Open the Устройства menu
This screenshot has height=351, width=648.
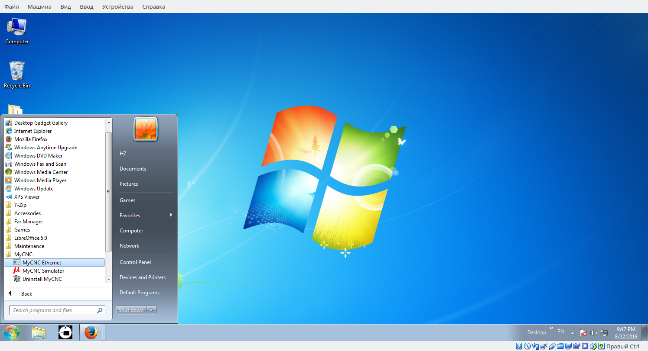pyautogui.click(x=118, y=6)
